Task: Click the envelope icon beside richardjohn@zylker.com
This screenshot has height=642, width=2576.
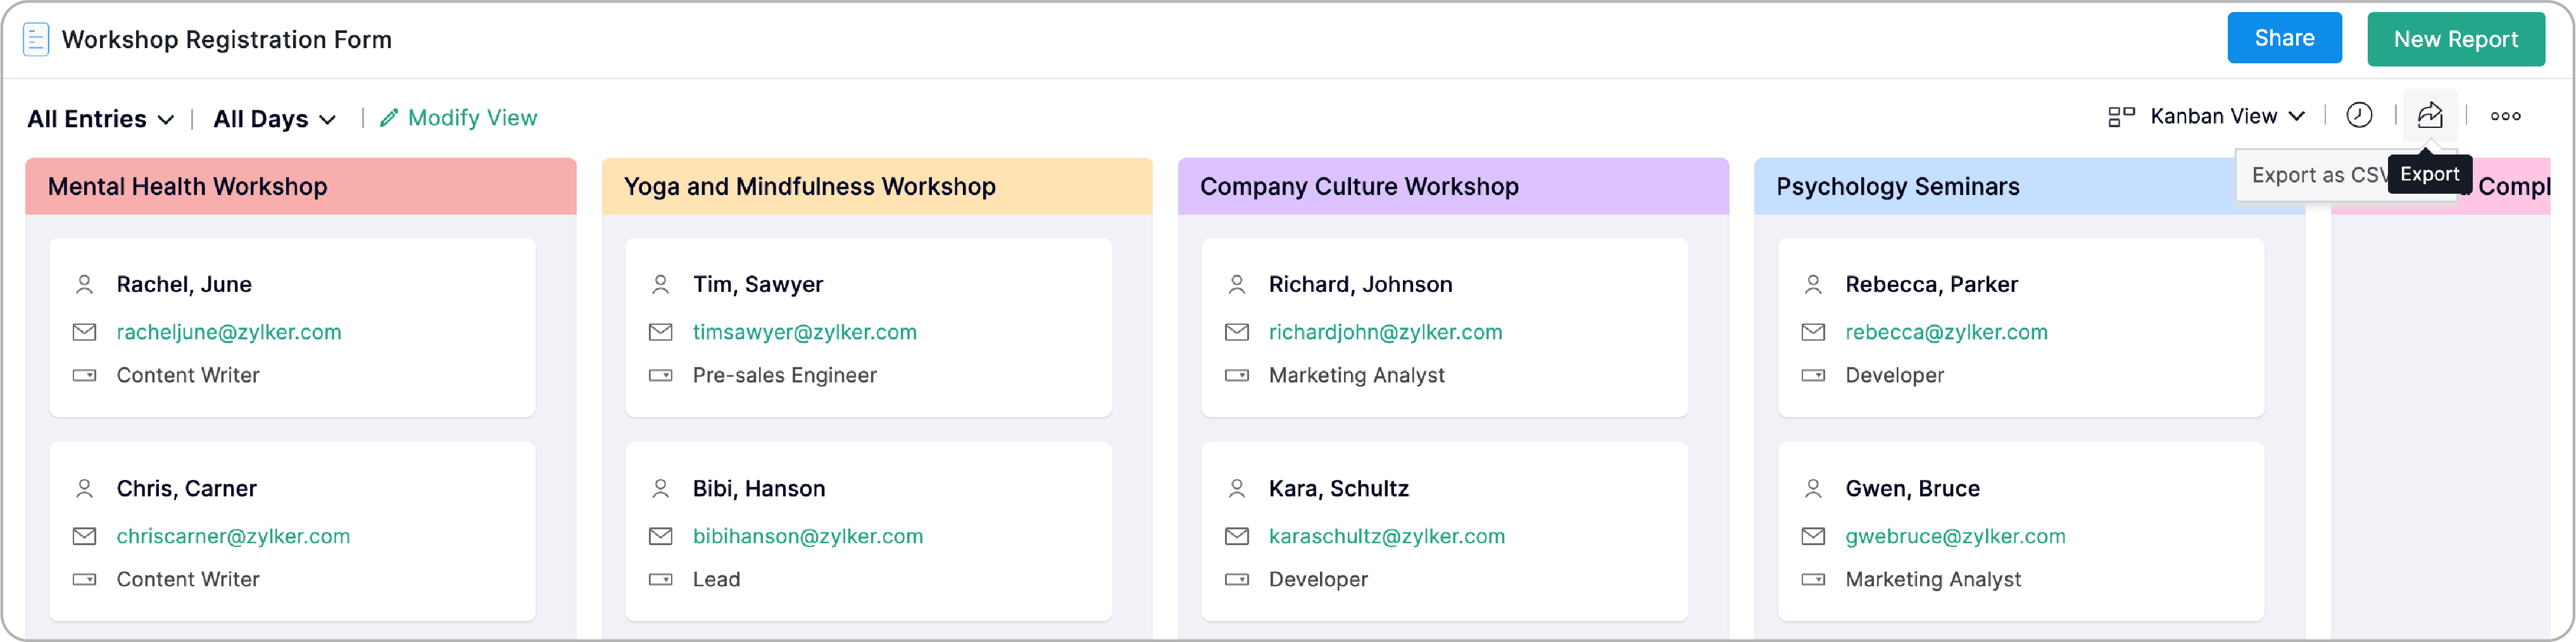Action: [1237, 332]
